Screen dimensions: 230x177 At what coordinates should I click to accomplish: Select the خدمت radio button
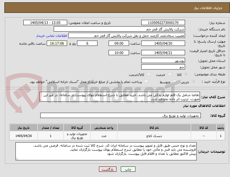(x=170, y=74)
